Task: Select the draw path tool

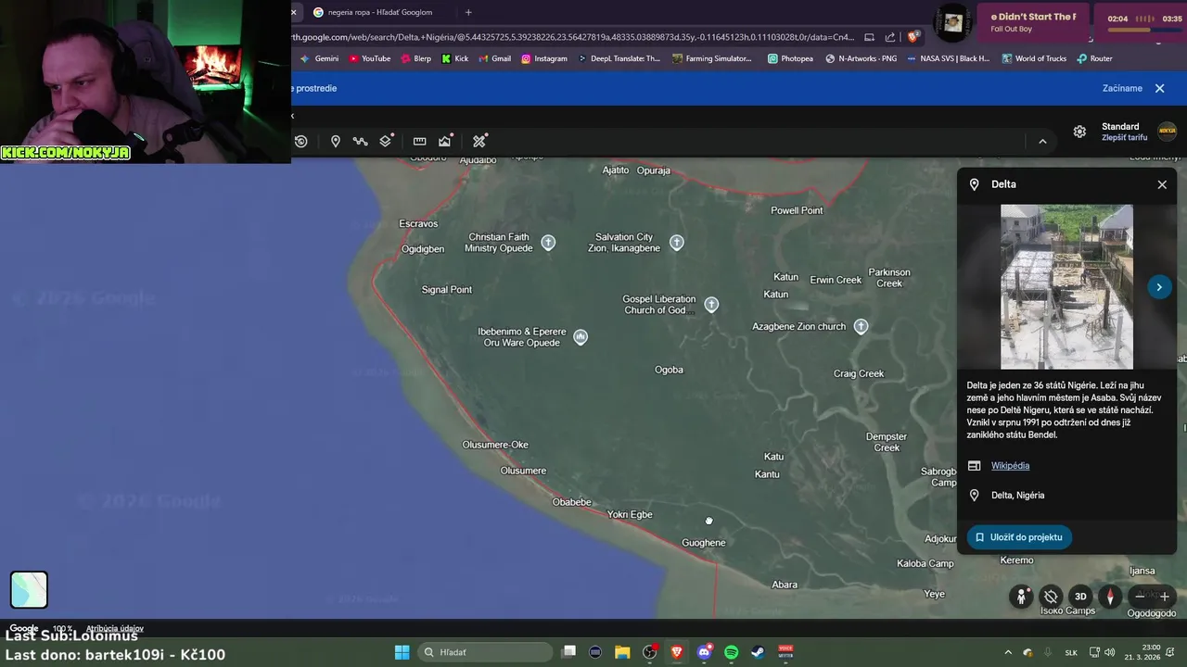Action: coord(361,141)
